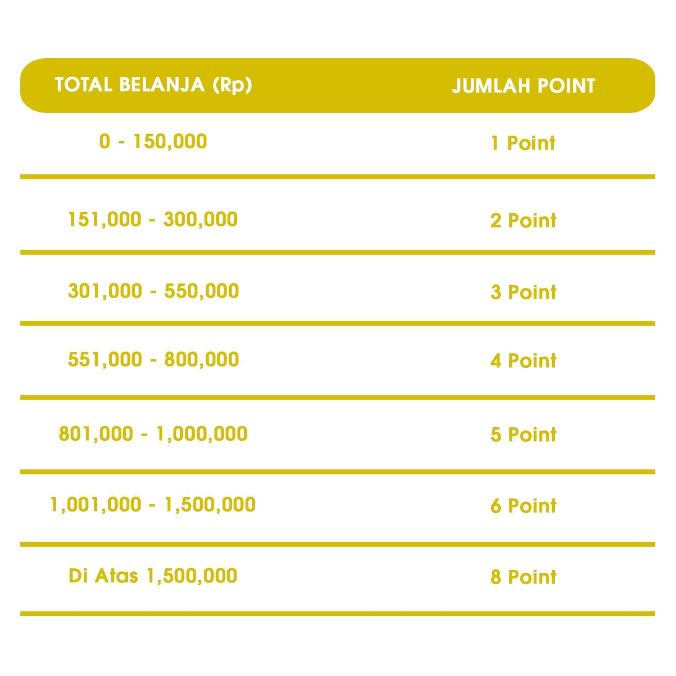Select the Di Atas 1,500,000 cell

point(153,576)
